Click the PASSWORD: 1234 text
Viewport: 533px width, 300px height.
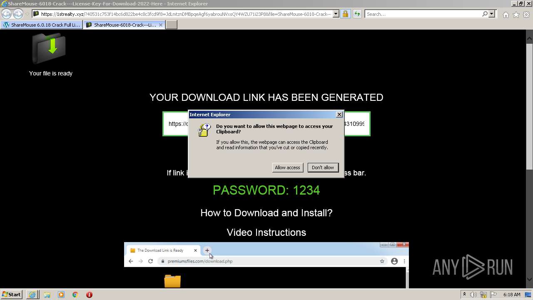pos(266,190)
